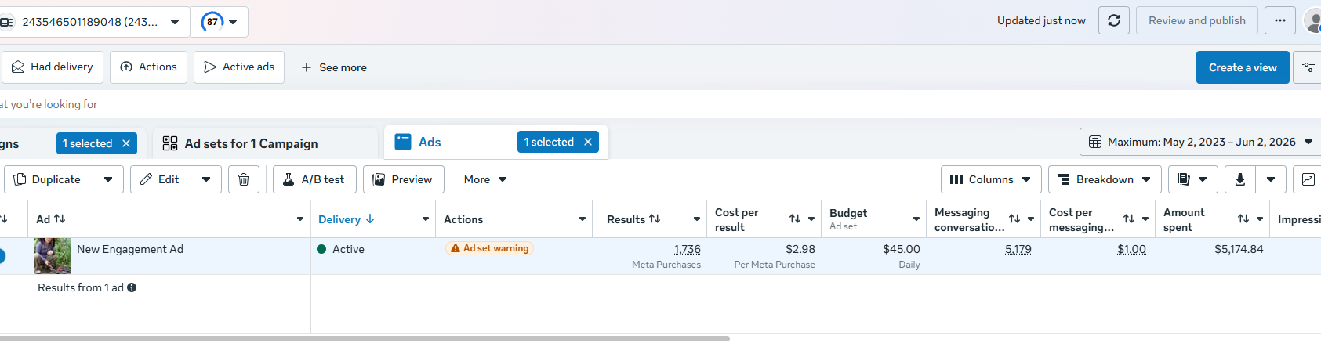Open the charts view icon
The height and width of the screenshot is (354, 1321).
click(1308, 179)
